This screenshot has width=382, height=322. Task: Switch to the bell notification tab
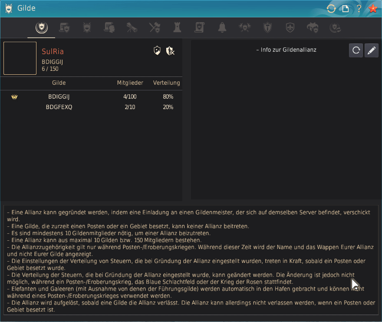(222, 28)
